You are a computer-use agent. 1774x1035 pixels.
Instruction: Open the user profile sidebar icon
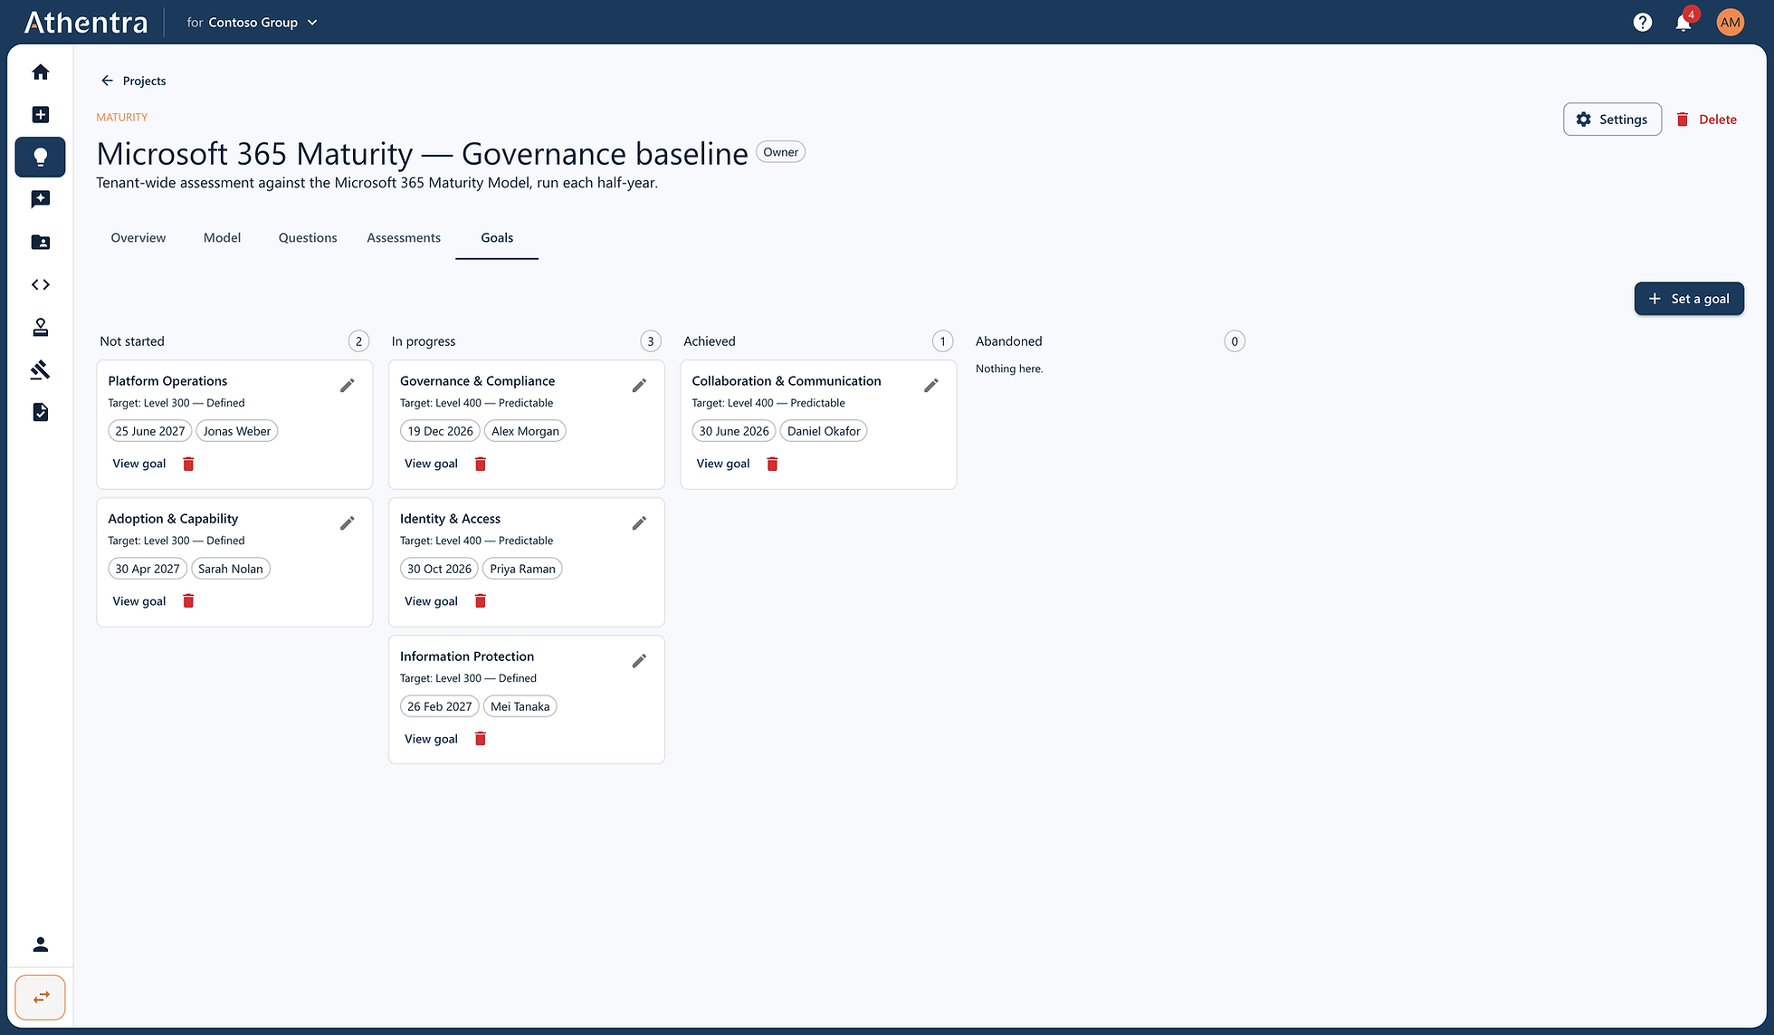pos(40,944)
